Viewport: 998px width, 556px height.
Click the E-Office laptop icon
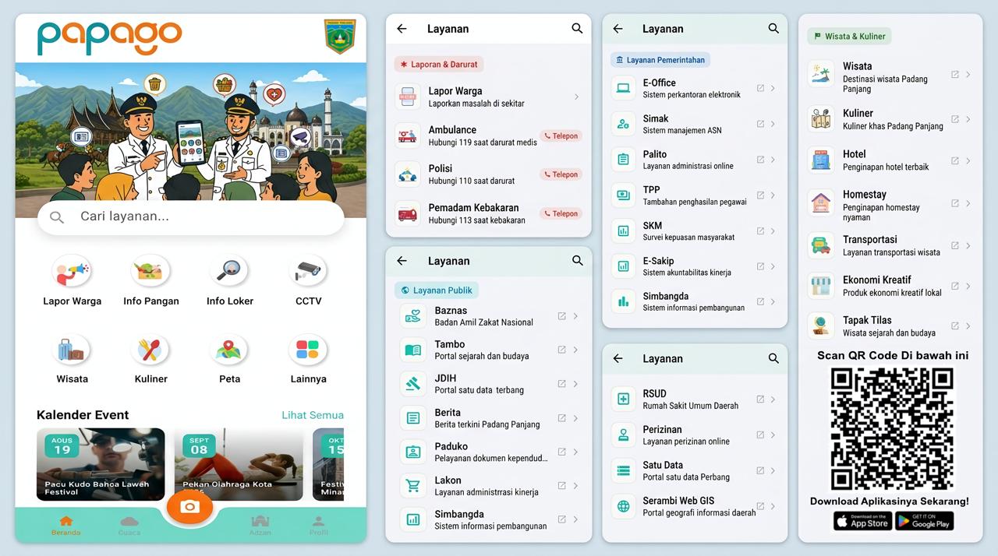pos(623,88)
